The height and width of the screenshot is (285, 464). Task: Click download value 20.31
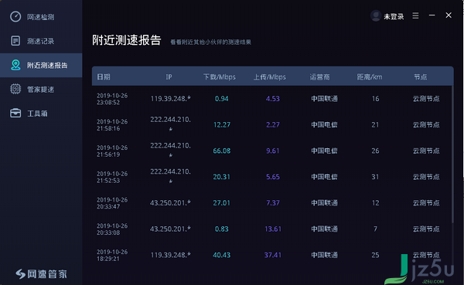click(222, 177)
